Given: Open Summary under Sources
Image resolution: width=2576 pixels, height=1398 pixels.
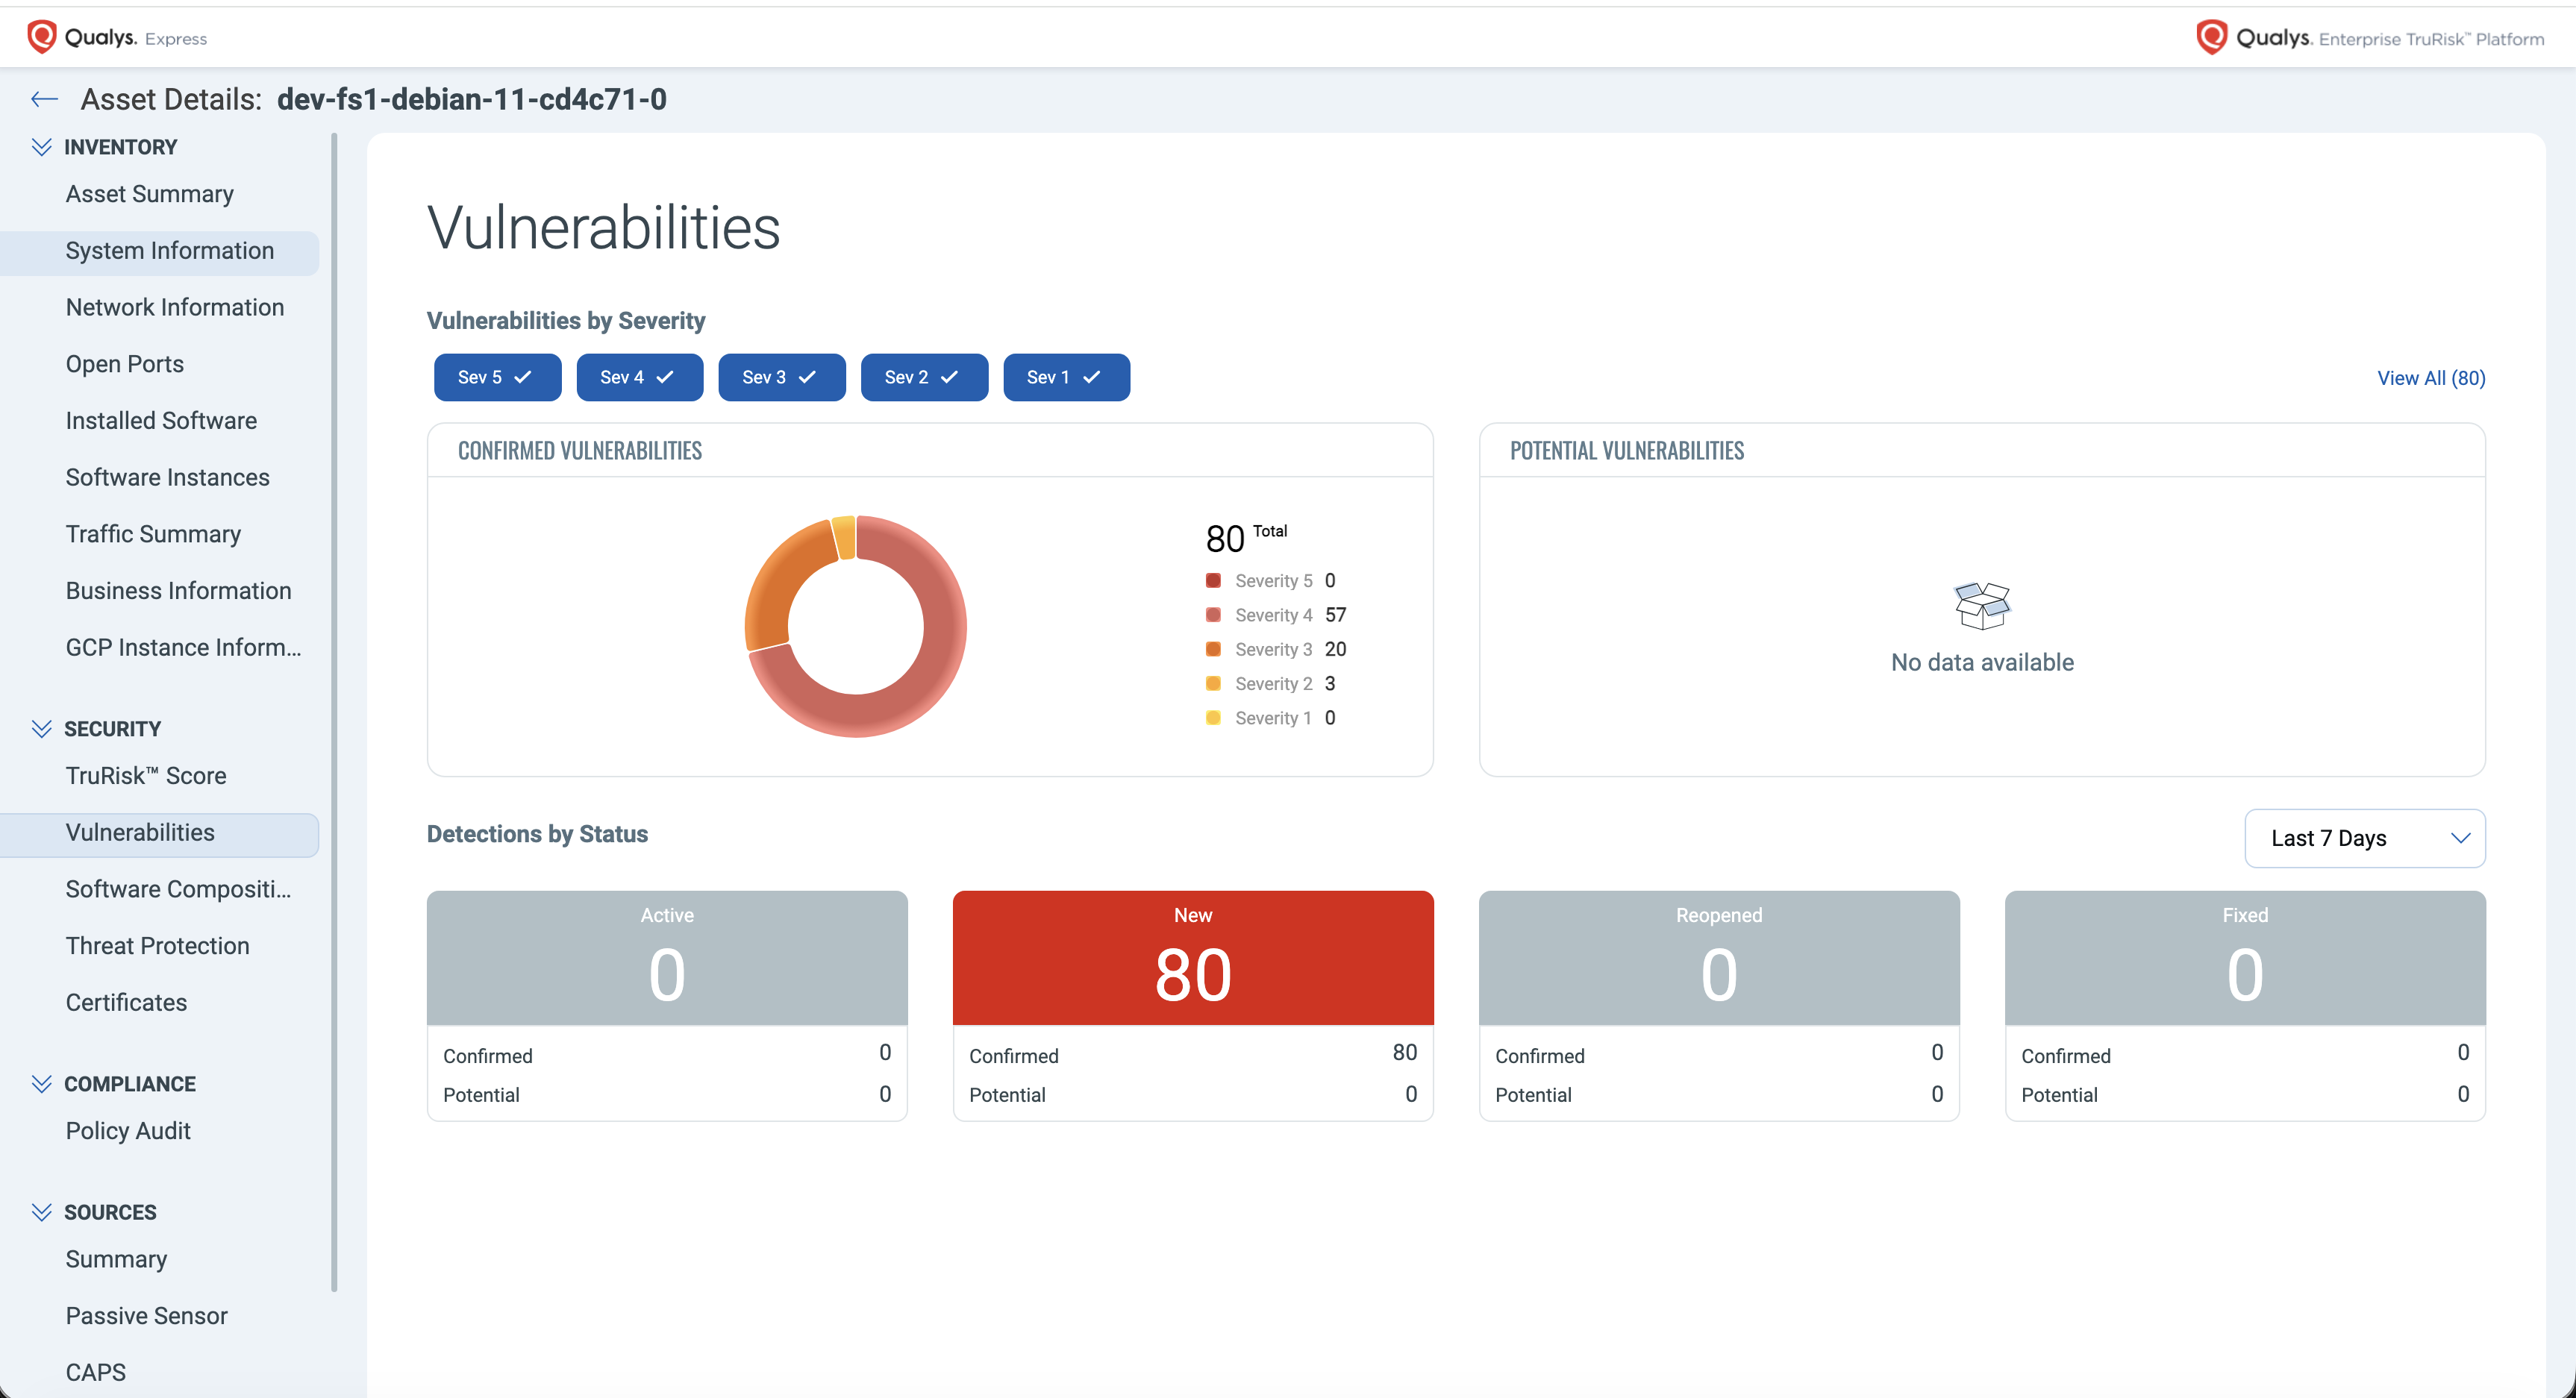Looking at the screenshot, I should tap(116, 1259).
